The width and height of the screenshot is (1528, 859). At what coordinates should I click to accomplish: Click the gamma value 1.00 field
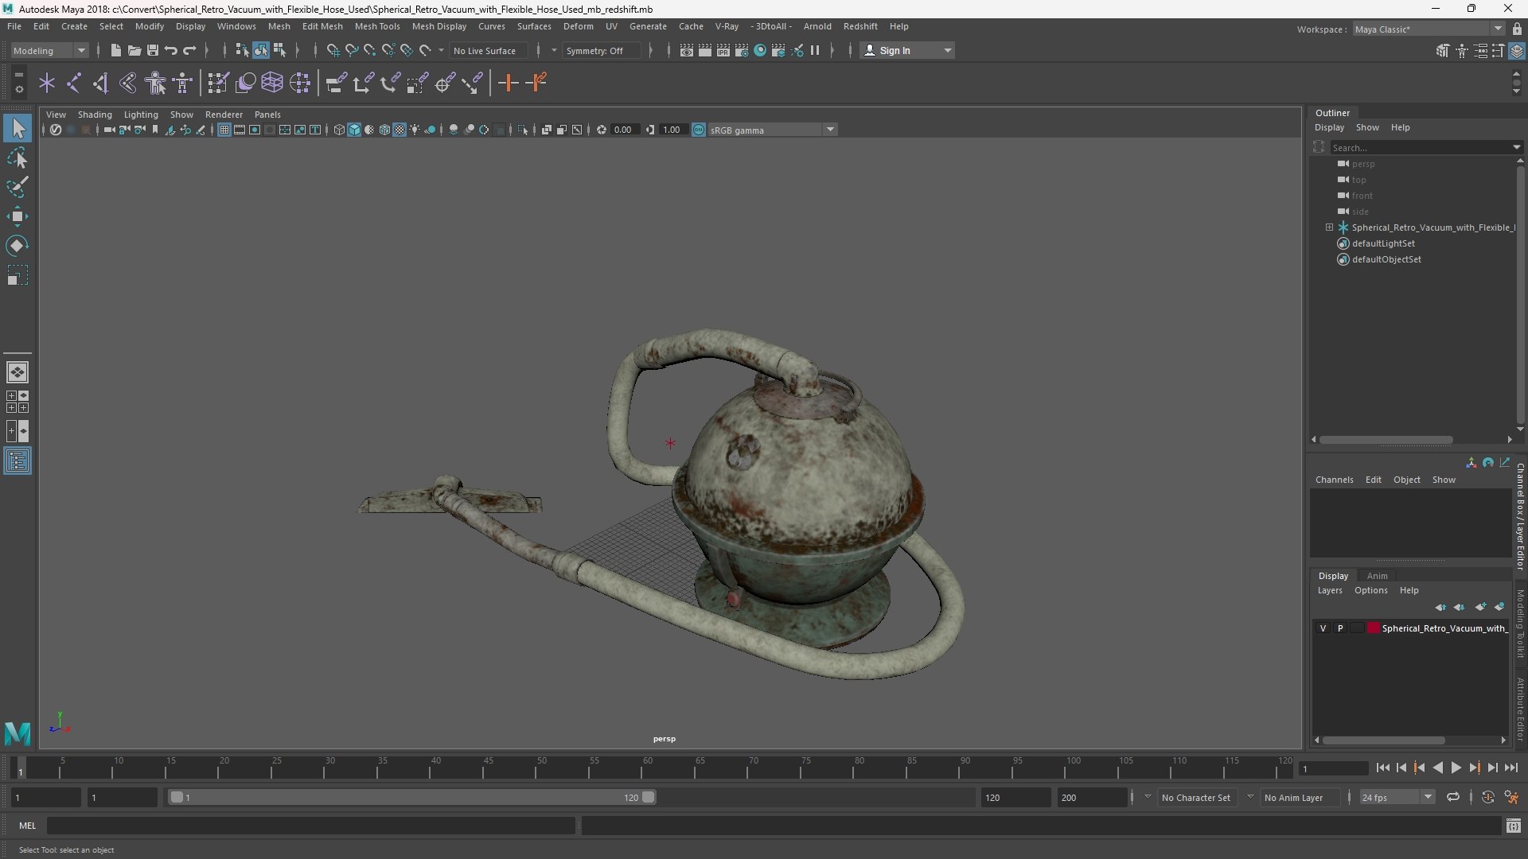tap(672, 130)
